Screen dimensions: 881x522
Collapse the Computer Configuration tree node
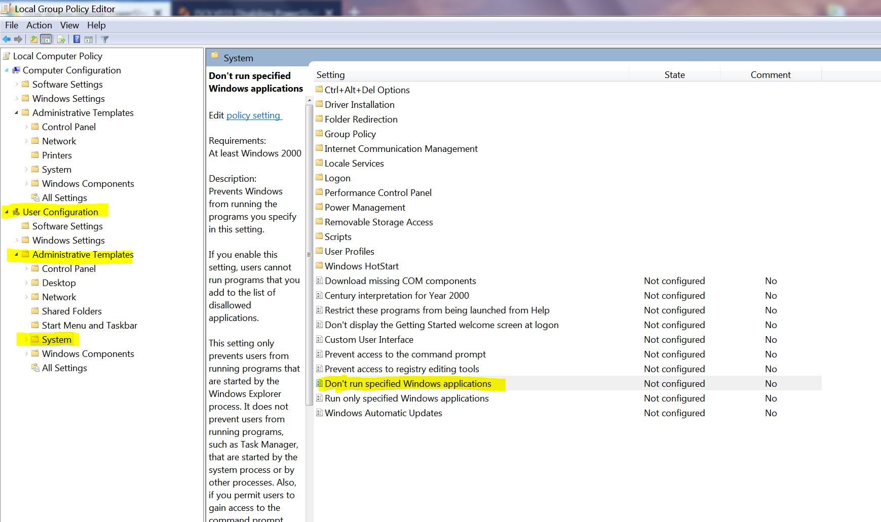[7, 70]
